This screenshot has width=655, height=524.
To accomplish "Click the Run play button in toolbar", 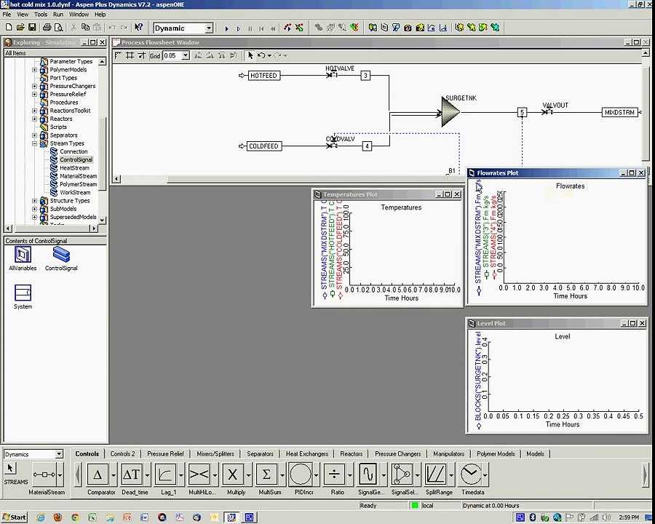I will (x=226, y=28).
